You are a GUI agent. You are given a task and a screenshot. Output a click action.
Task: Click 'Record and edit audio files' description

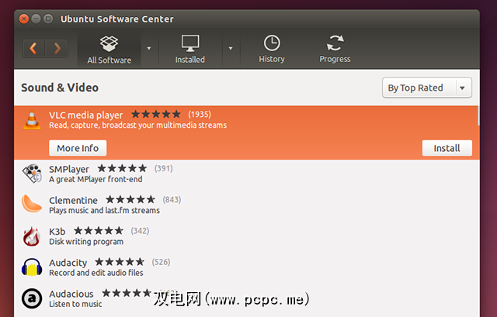96,273
